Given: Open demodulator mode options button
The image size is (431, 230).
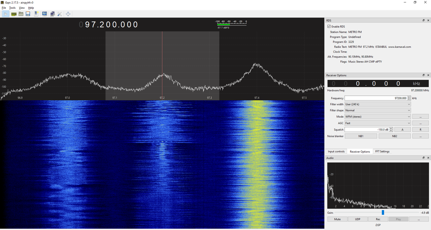Looking at the screenshot, I should [421, 117].
